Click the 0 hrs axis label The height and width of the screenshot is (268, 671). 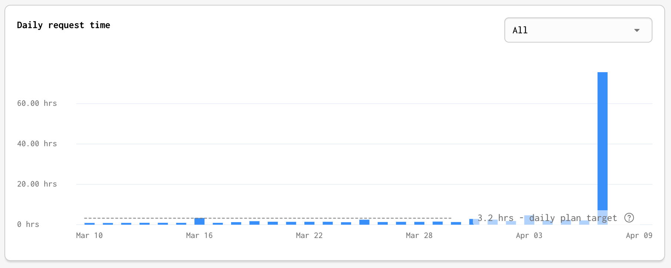(28, 224)
